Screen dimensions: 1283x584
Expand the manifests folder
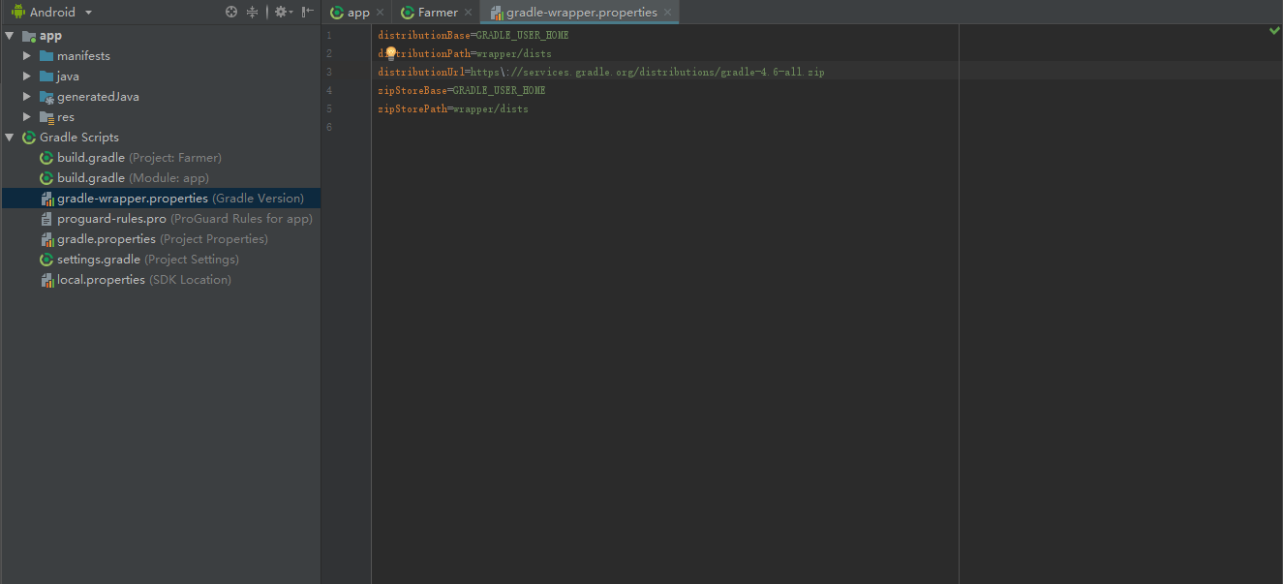coord(27,55)
